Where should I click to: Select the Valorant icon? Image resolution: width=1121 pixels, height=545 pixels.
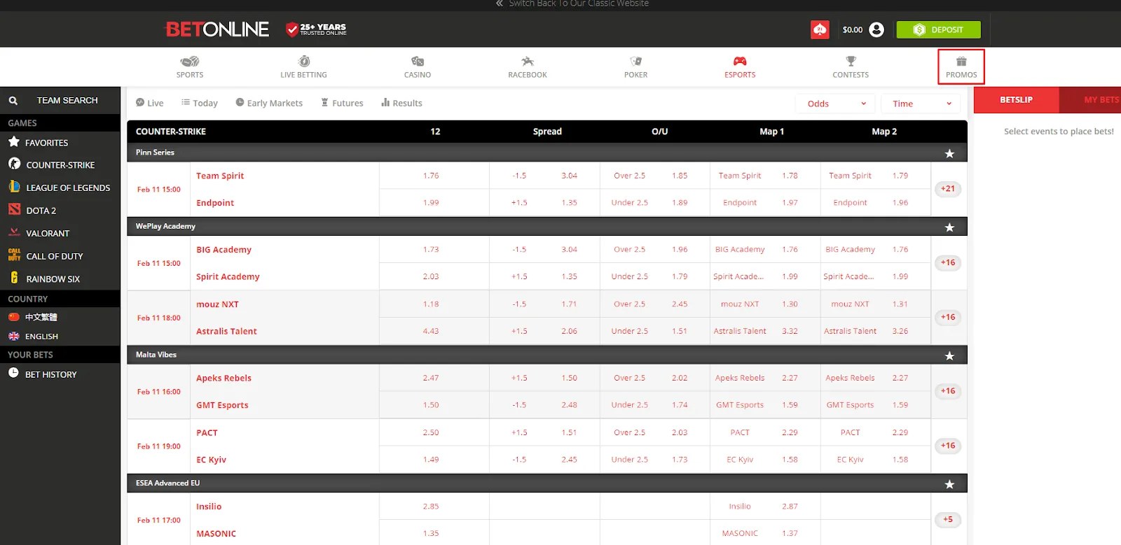pyautogui.click(x=14, y=232)
